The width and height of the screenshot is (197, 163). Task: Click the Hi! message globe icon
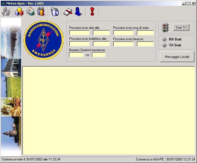(30, 12)
